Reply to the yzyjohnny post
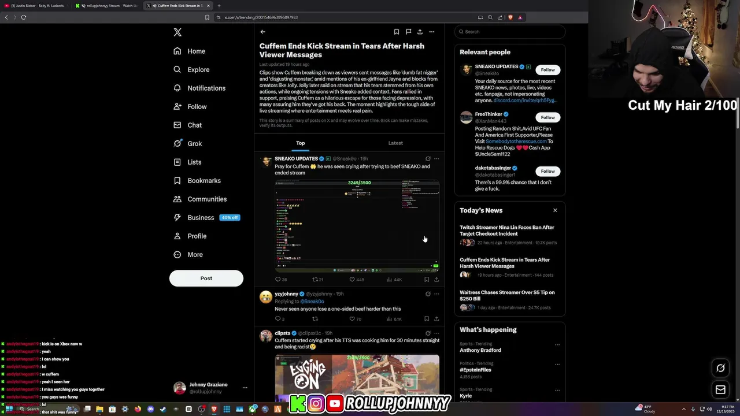The width and height of the screenshot is (740, 416). click(x=280, y=318)
